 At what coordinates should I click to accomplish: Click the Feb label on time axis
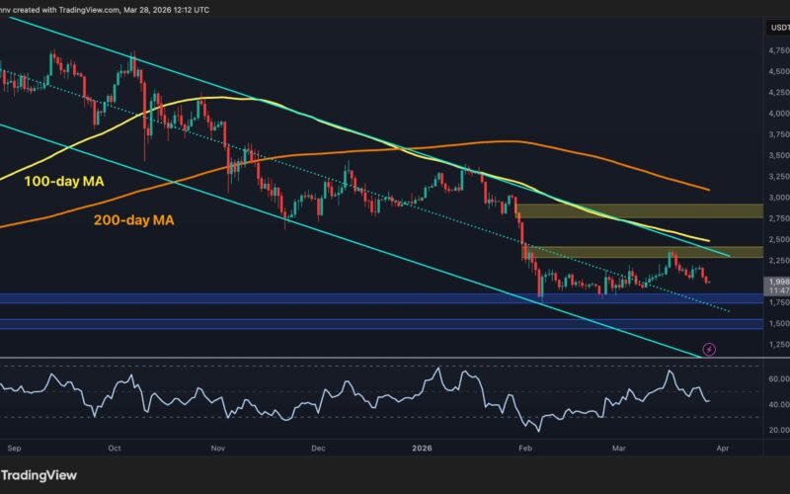529,448
